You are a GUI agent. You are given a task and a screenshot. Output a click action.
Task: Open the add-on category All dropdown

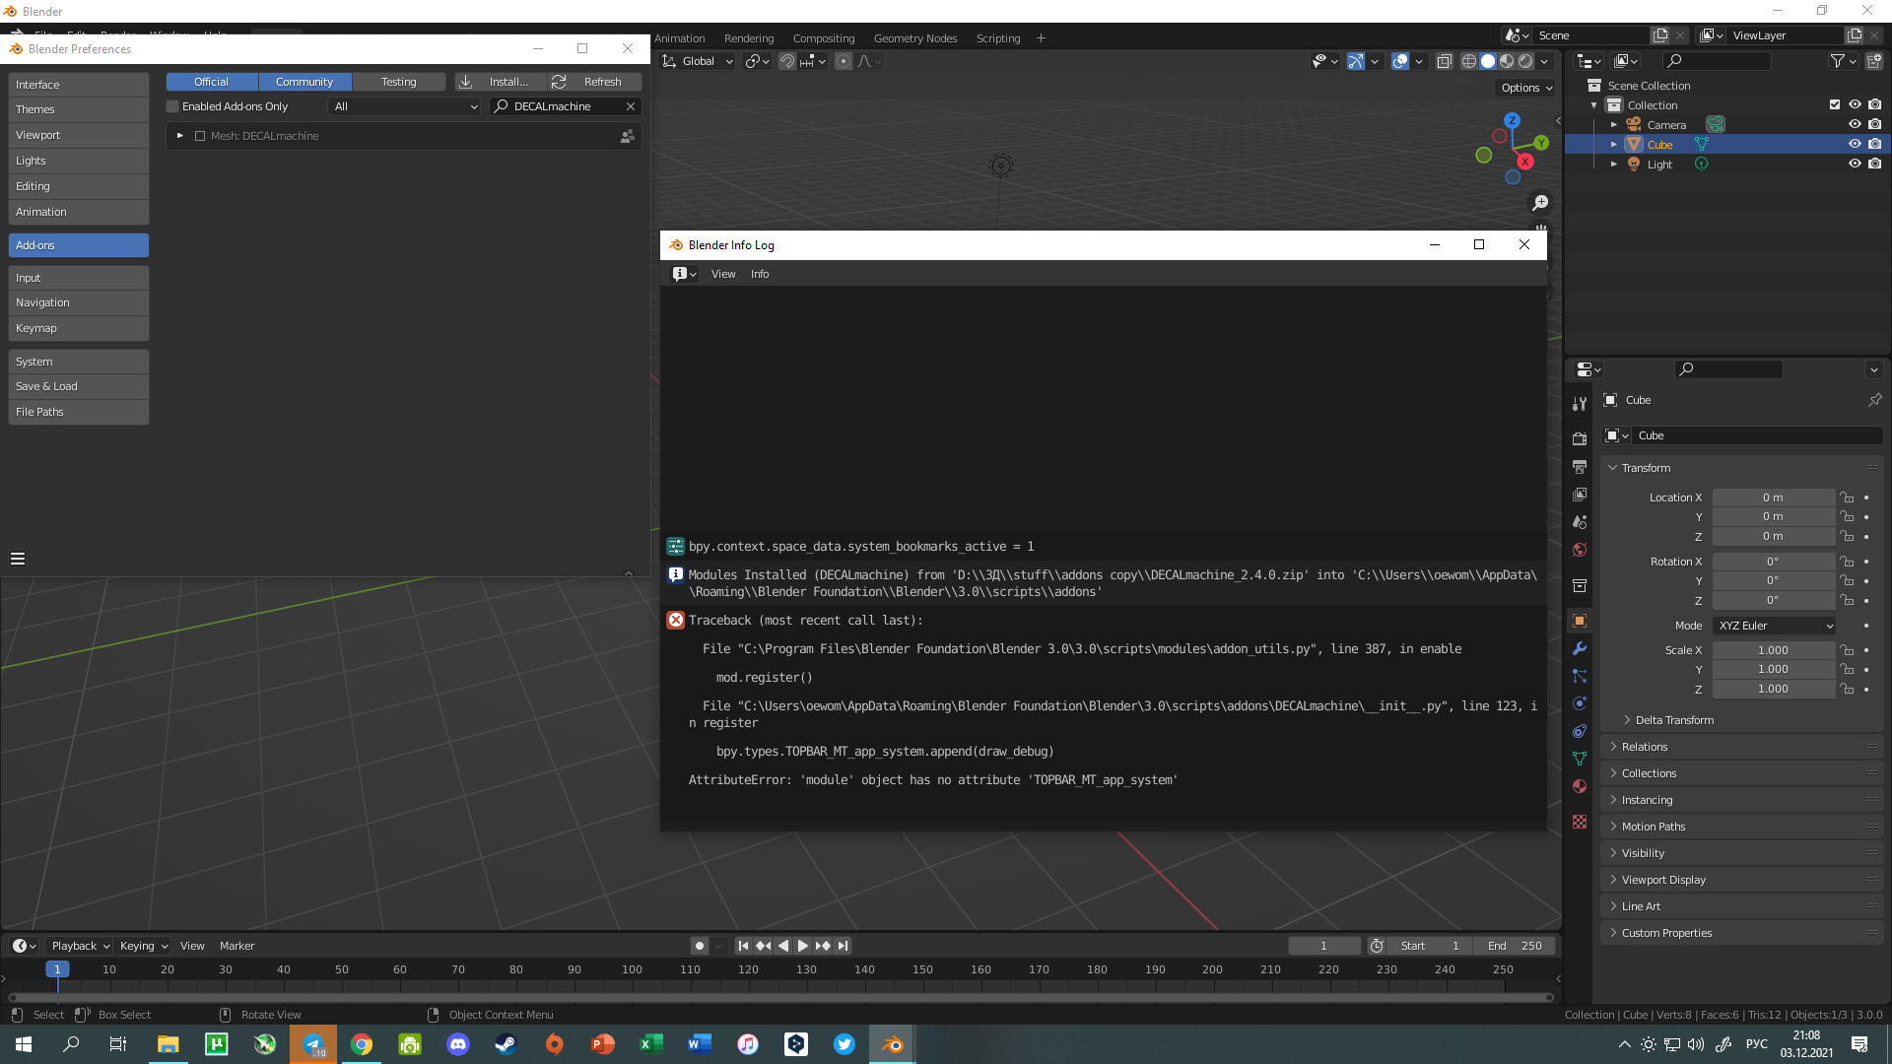coord(405,106)
